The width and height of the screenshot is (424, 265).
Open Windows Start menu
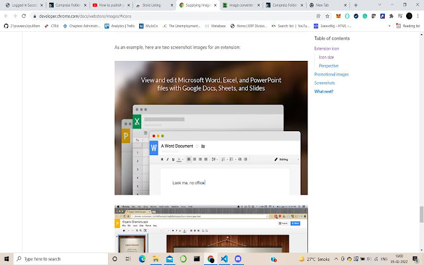point(7,259)
